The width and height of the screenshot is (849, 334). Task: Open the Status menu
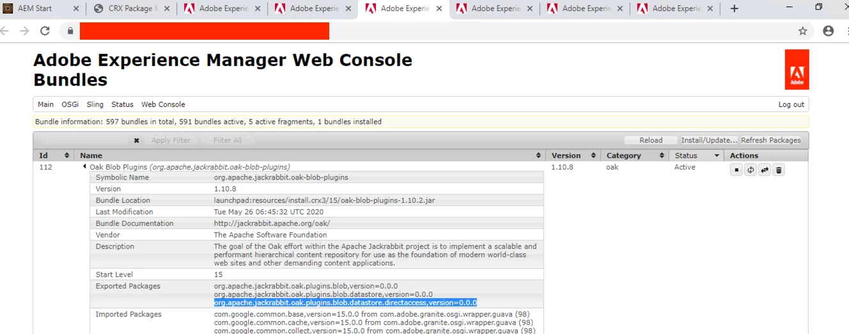tap(122, 104)
